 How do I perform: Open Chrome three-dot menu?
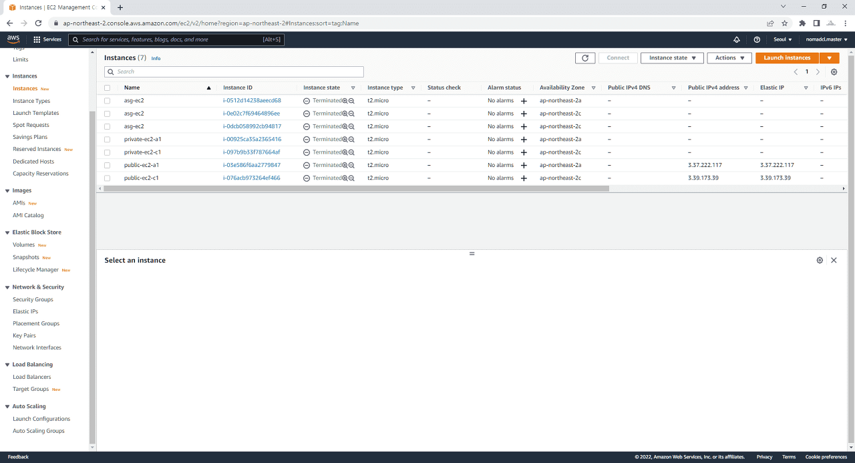pyautogui.click(x=844, y=23)
